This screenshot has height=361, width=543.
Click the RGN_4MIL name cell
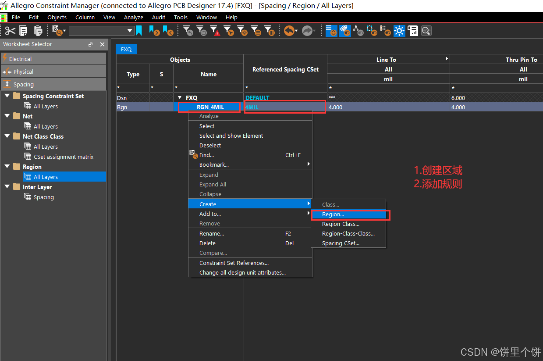(x=209, y=107)
